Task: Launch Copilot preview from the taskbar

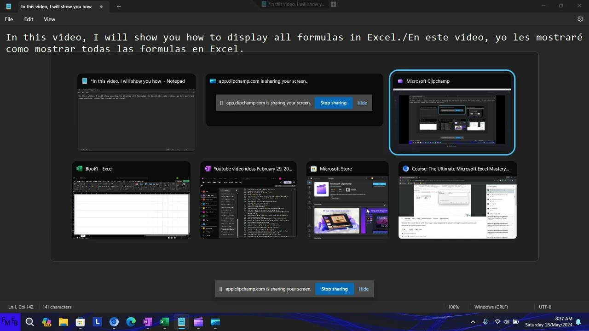Action: pyautogui.click(x=46, y=322)
